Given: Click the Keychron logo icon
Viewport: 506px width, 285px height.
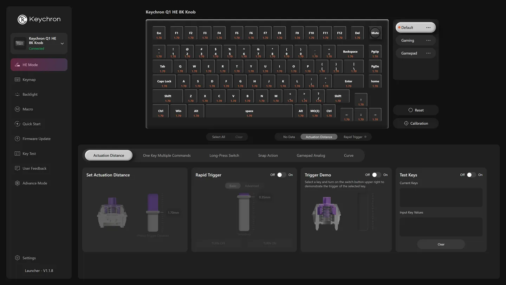Looking at the screenshot, I should click(x=22, y=19).
